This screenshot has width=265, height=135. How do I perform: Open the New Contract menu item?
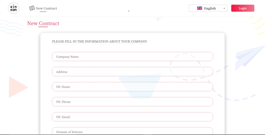[43, 8]
